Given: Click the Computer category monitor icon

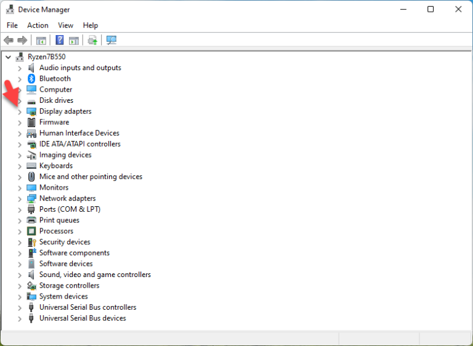Looking at the screenshot, I should pyautogui.click(x=31, y=90).
